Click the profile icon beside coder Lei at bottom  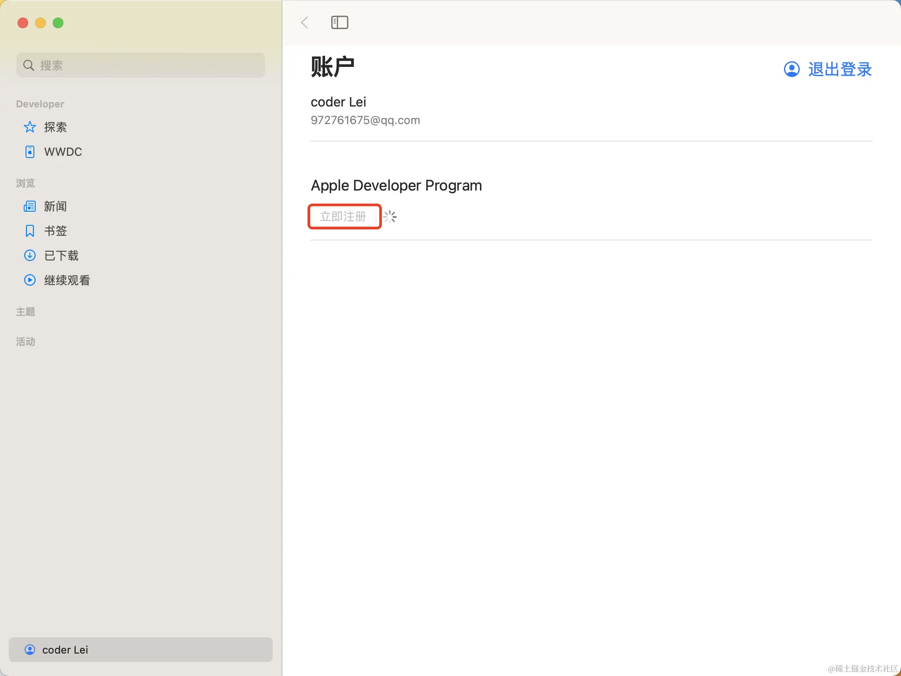[29, 650]
